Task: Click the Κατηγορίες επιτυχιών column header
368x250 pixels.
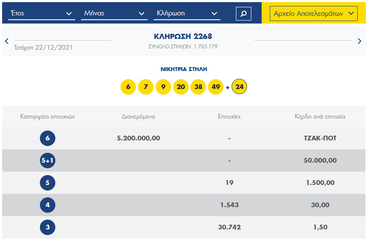Action: 48,116
